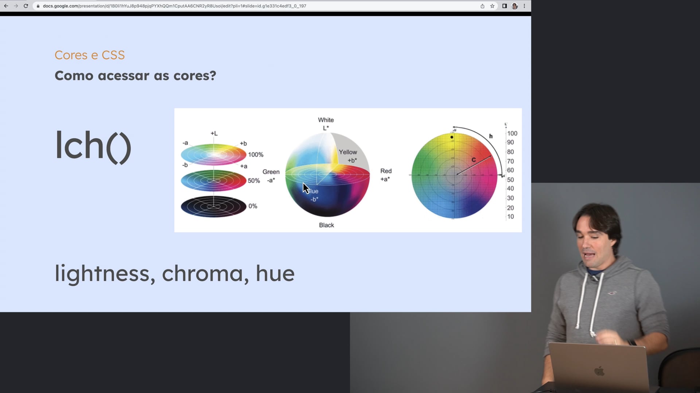Viewport: 700px width, 393px height.
Task: Click the browser forward arrow
Action: coord(16,6)
